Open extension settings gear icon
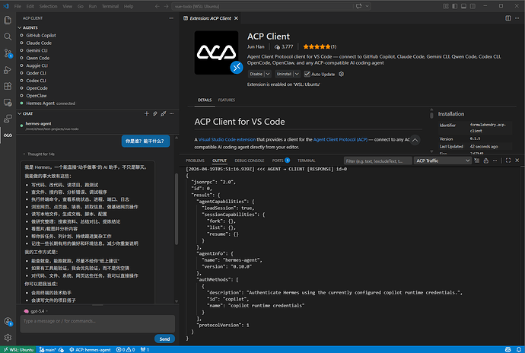525x353 pixels. 341,74
